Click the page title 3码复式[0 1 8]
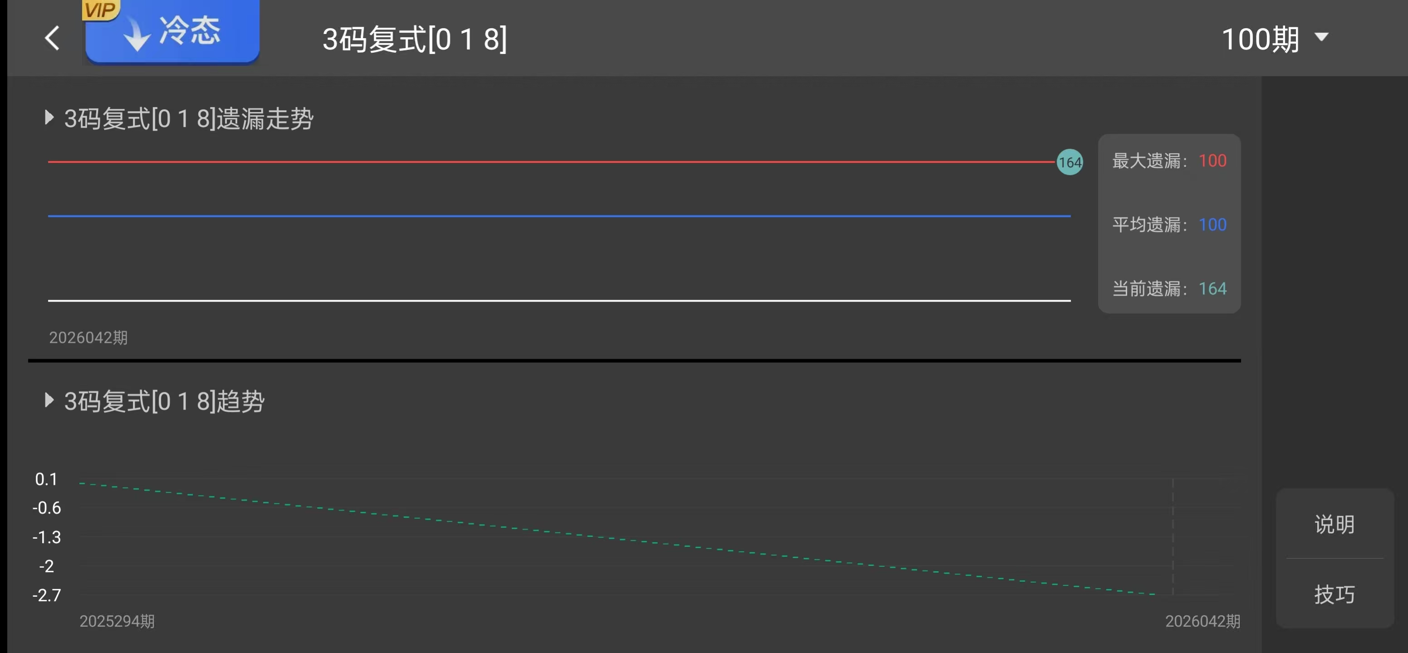The image size is (1408, 653). (414, 39)
